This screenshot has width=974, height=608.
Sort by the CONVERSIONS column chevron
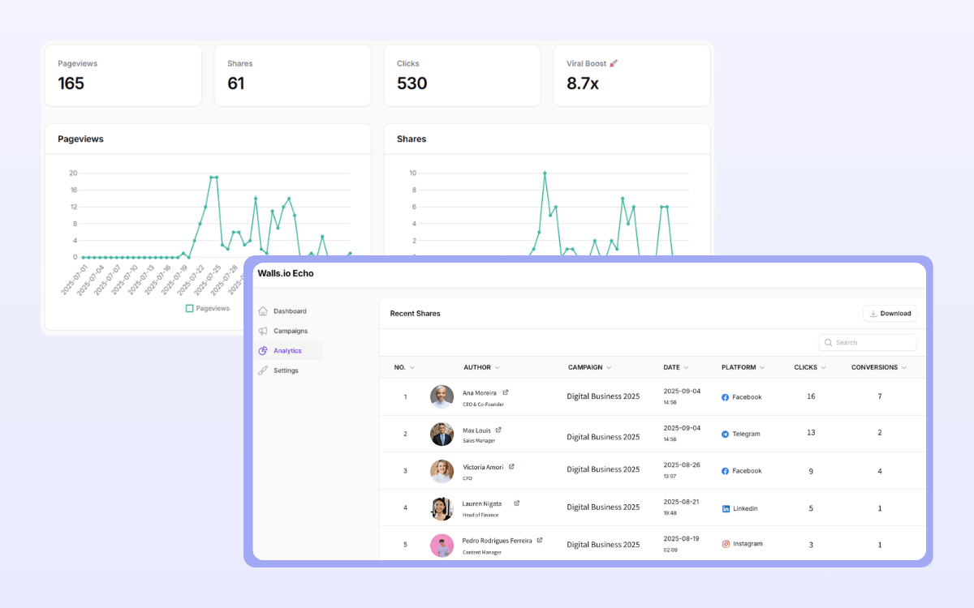(905, 368)
